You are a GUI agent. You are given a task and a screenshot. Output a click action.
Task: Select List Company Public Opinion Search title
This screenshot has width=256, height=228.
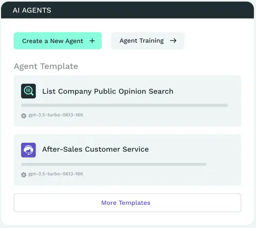click(107, 92)
